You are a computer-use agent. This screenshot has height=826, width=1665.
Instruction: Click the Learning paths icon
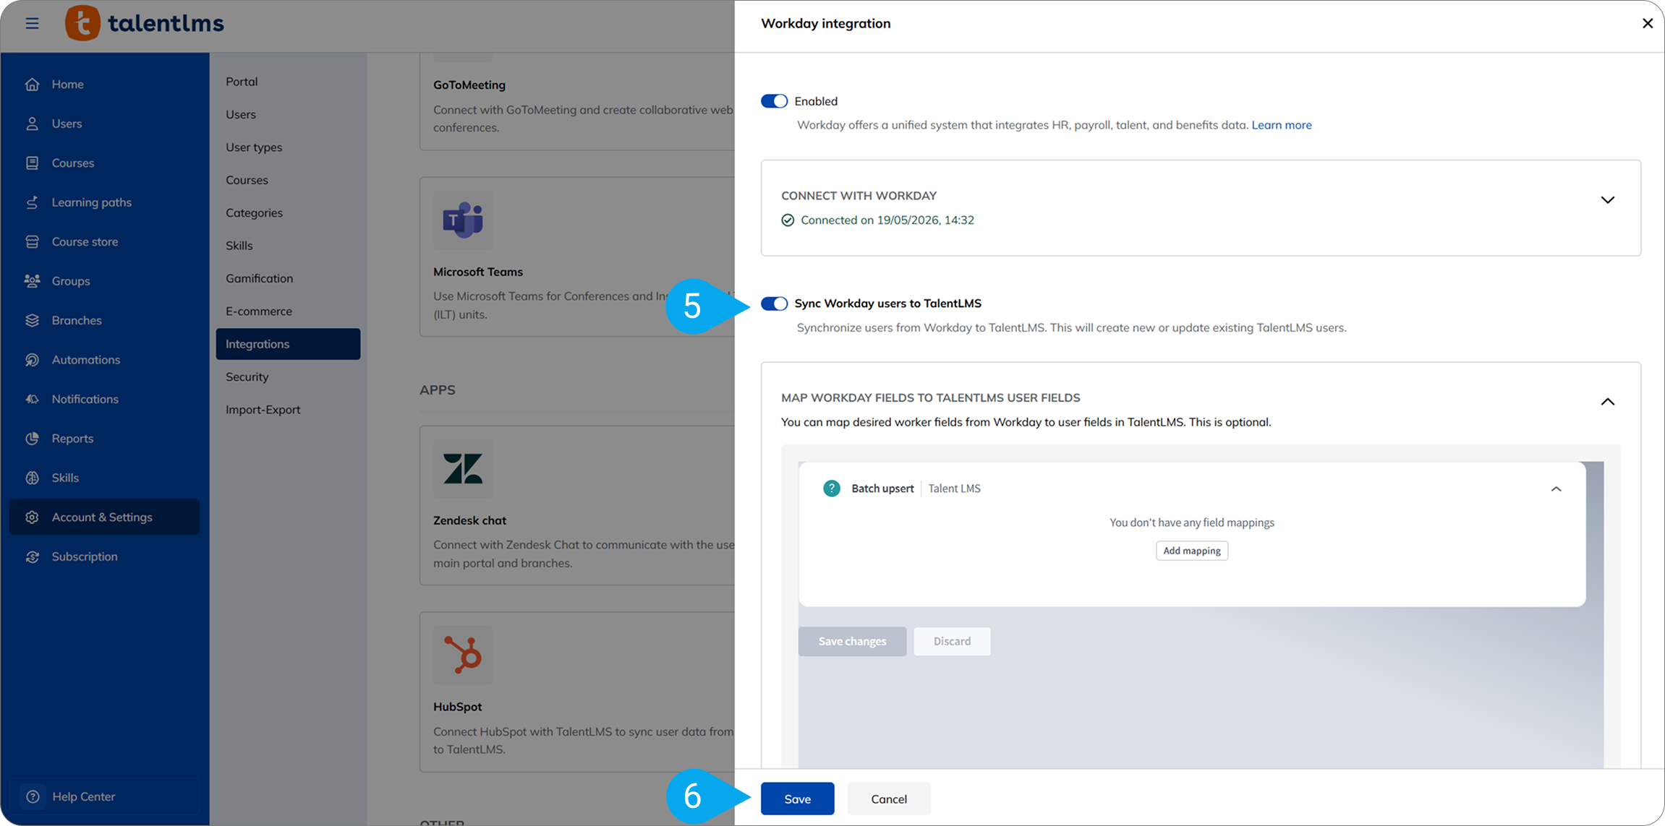point(32,202)
